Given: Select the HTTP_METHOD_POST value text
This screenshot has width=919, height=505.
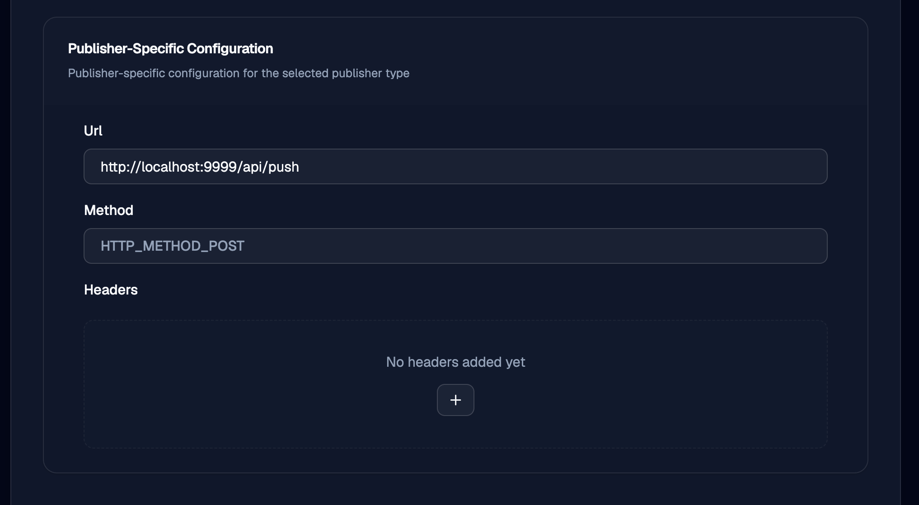Looking at the screenshot, I should (x=172, y=246).
